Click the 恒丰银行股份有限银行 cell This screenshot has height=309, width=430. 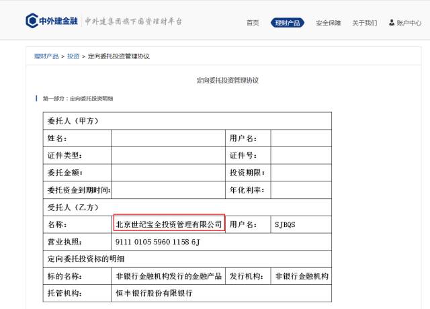(x=221, y=293)
